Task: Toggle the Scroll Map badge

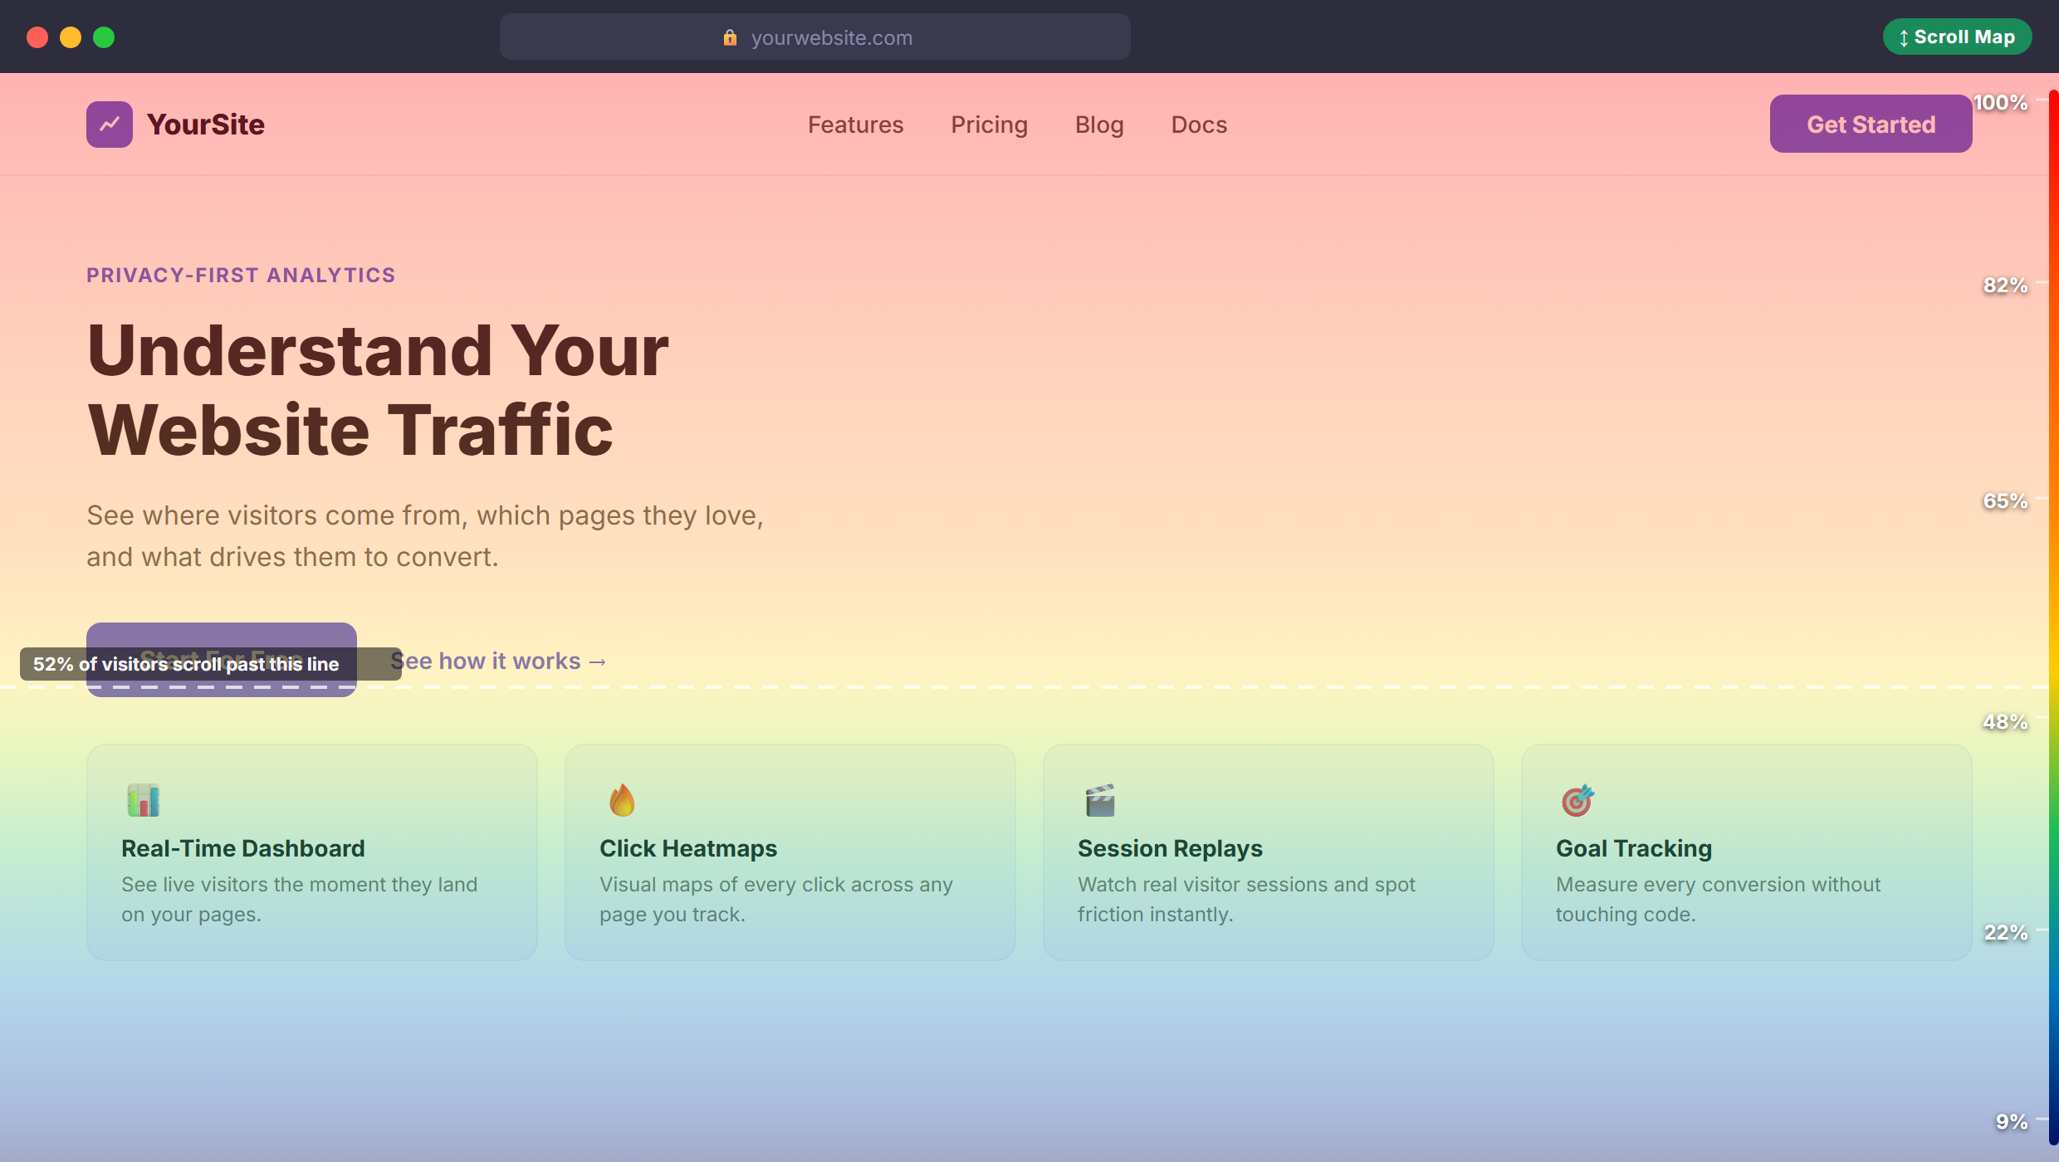Action: pos(1957,37)
